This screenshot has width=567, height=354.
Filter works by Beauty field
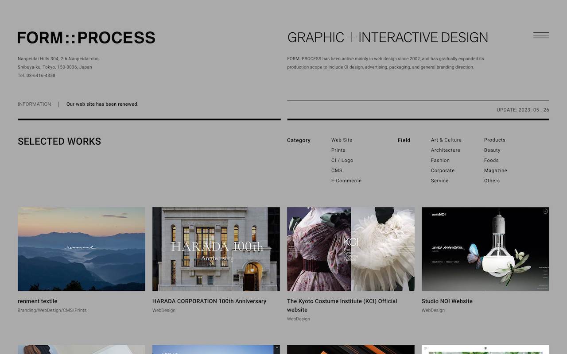492,150
